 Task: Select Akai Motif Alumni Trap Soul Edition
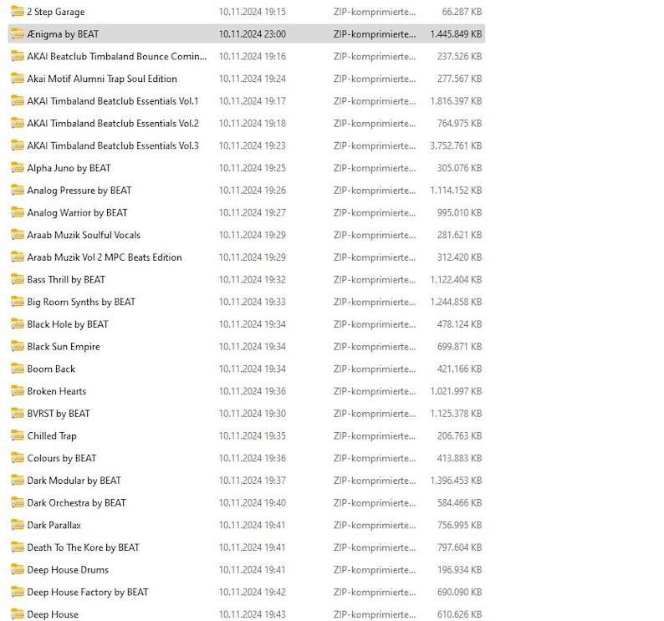point(102,79)
